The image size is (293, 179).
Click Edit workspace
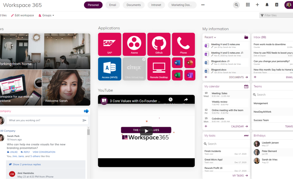[x=22, y=15]
